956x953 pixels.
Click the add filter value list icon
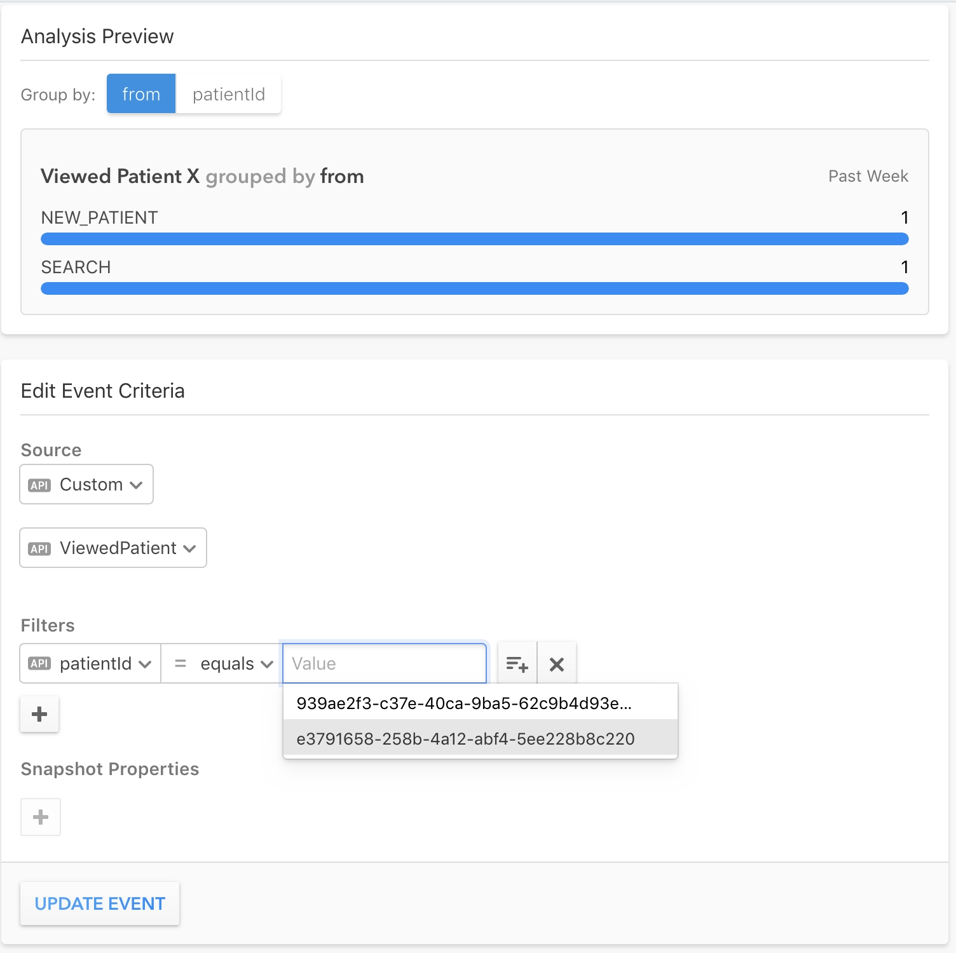point(517,664)
